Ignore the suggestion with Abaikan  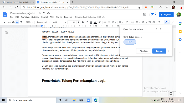click(x=144, y=51)
